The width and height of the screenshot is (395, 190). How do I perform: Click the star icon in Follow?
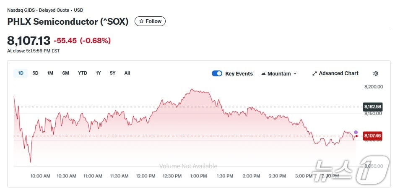point(142,21)
